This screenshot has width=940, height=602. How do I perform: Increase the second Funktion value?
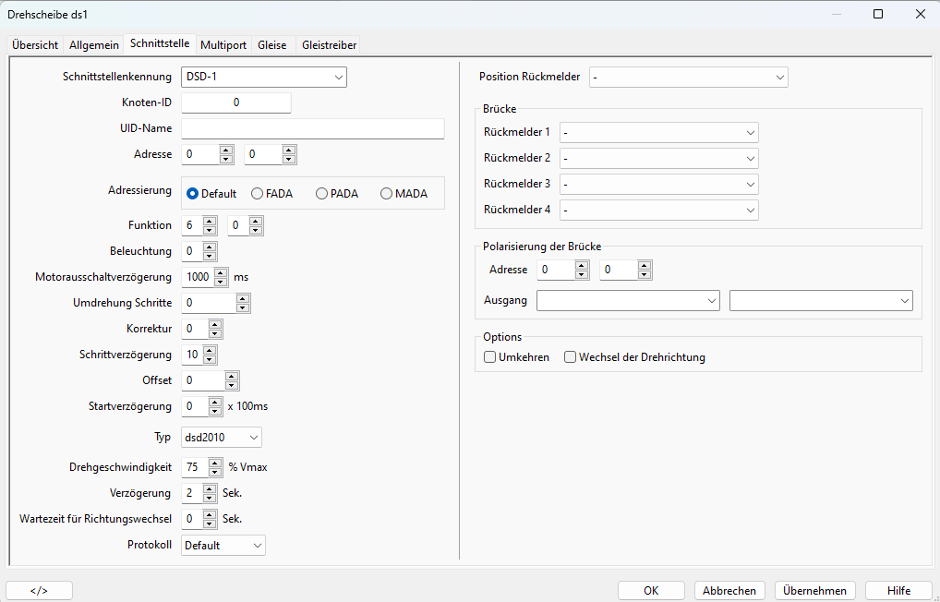pyautogui.click(x=256, y=222)
